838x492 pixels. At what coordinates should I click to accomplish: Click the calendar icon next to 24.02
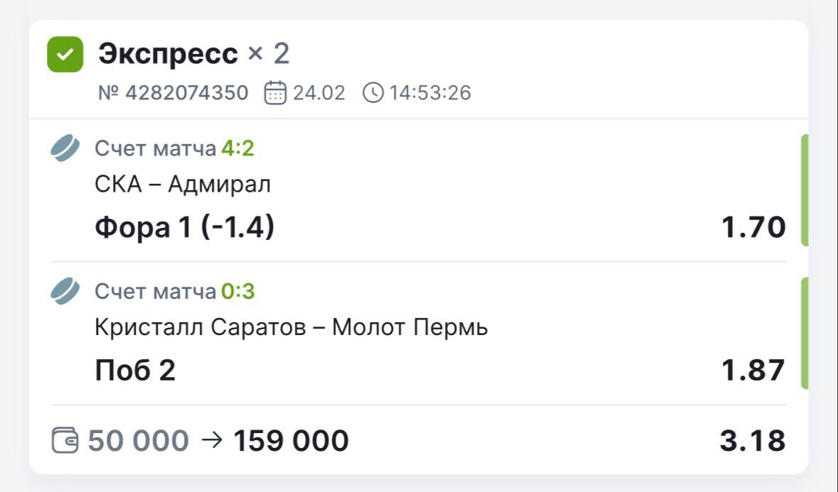tap(275, 93)
